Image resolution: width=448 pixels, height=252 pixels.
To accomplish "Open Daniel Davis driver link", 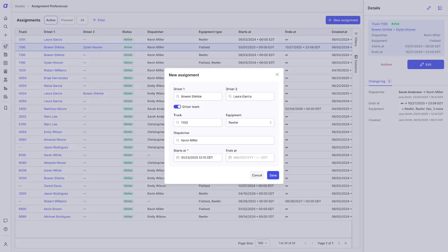I will point(53,186).
